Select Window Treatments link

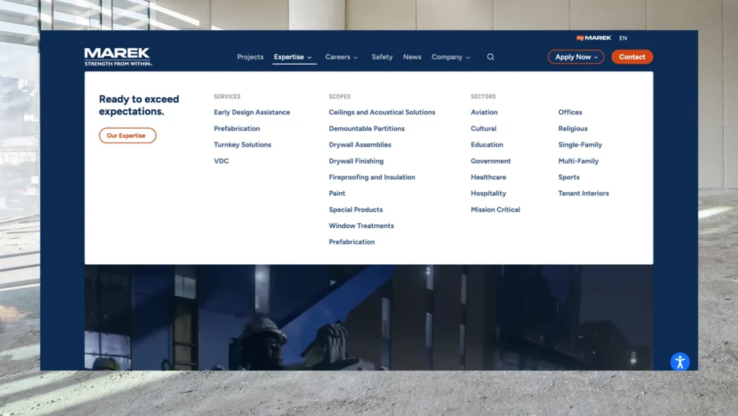(x=362, y=225)
